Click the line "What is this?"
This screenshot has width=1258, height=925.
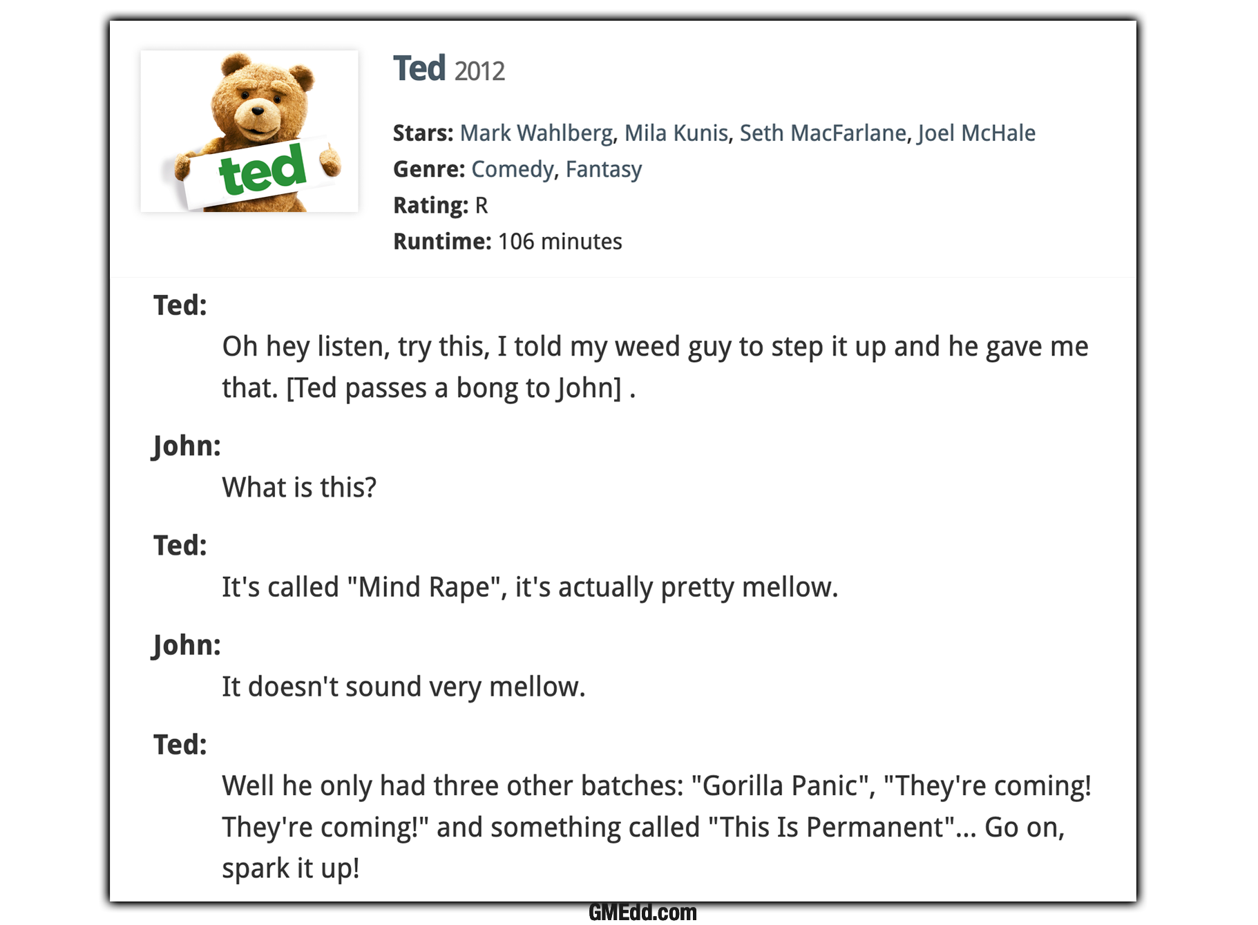298,487
